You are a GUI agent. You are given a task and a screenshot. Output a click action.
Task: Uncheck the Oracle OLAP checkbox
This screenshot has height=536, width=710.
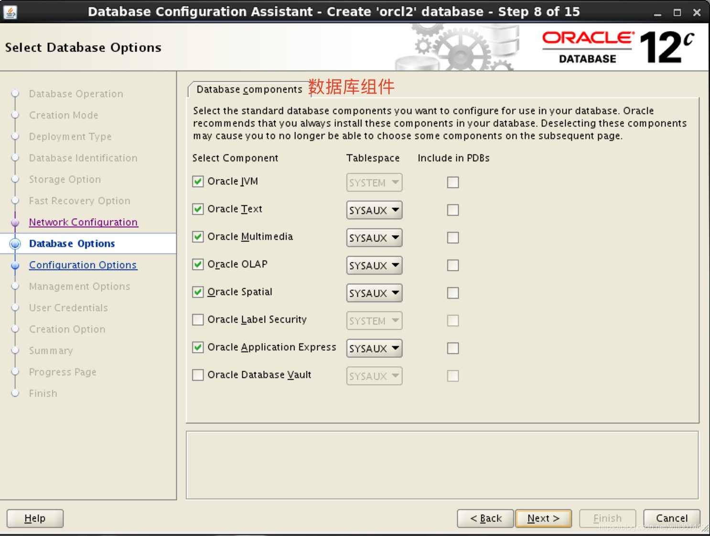pyautogui.click(x=198, y=265)
